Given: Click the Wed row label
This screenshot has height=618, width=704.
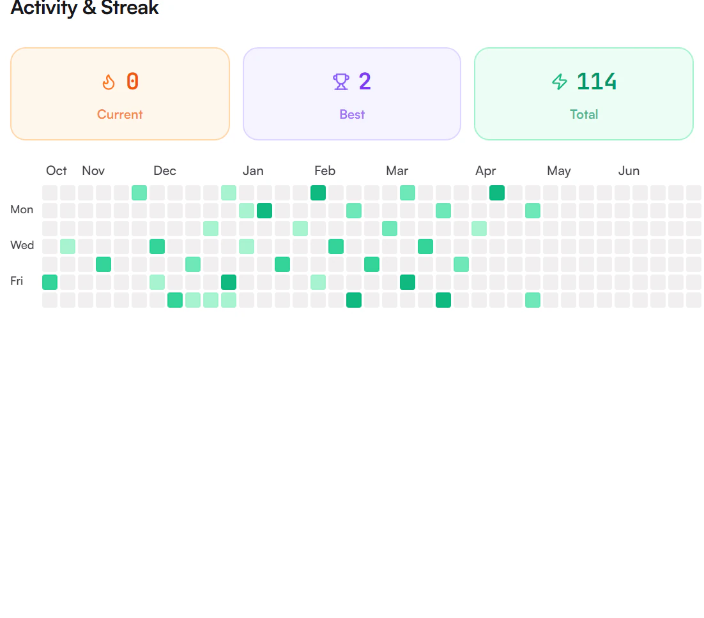Looking at the screenshot, I should coord(22,245).
